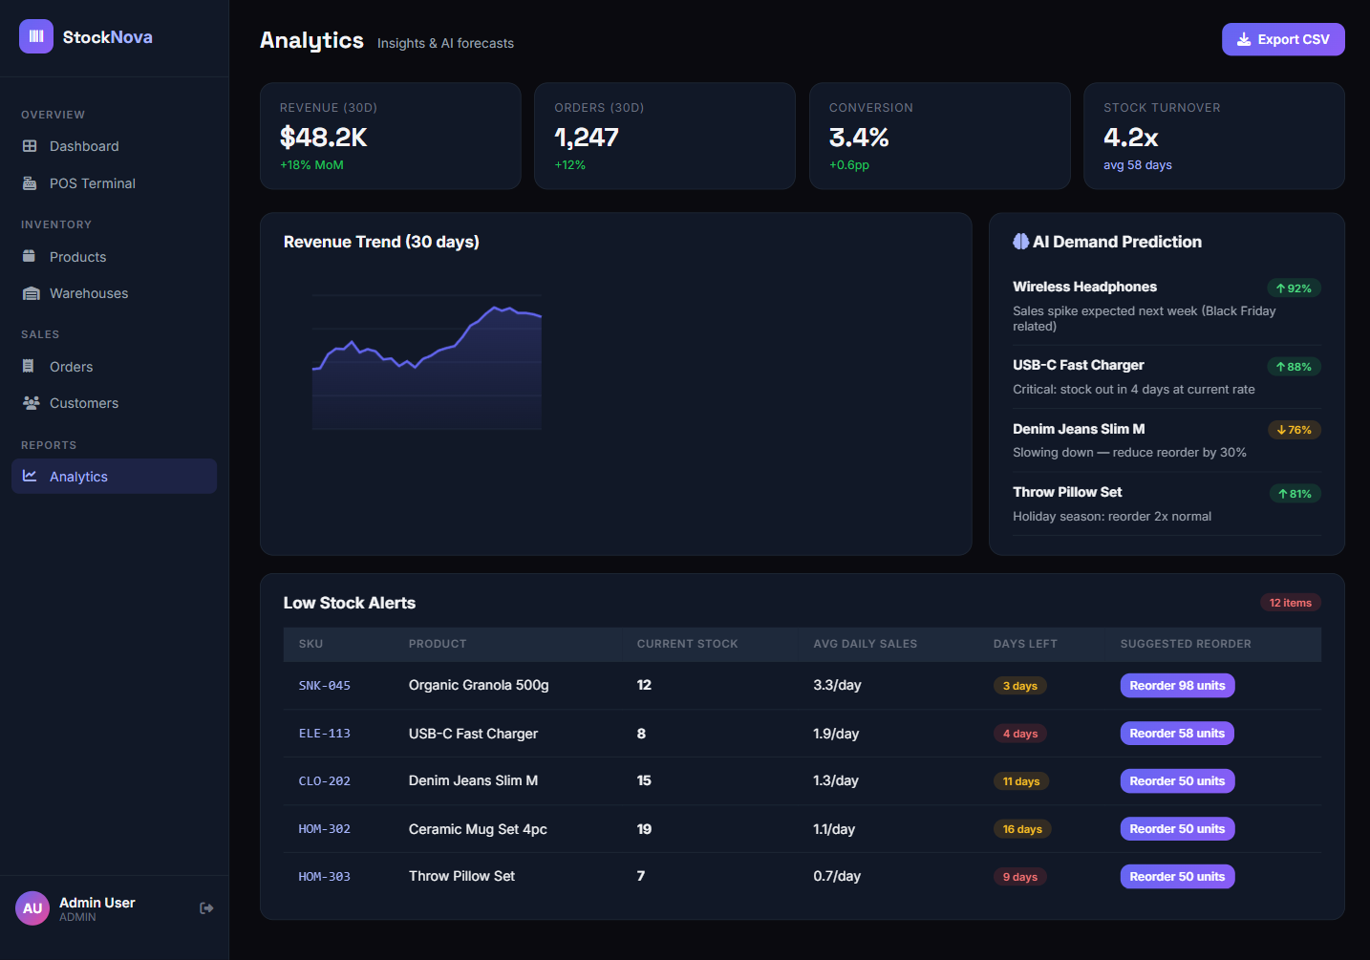The width and height of the screenshot is (1370, 960).
Task: Click SKU SNK-045
Action: pyautogui.click(x=325, y=686)
